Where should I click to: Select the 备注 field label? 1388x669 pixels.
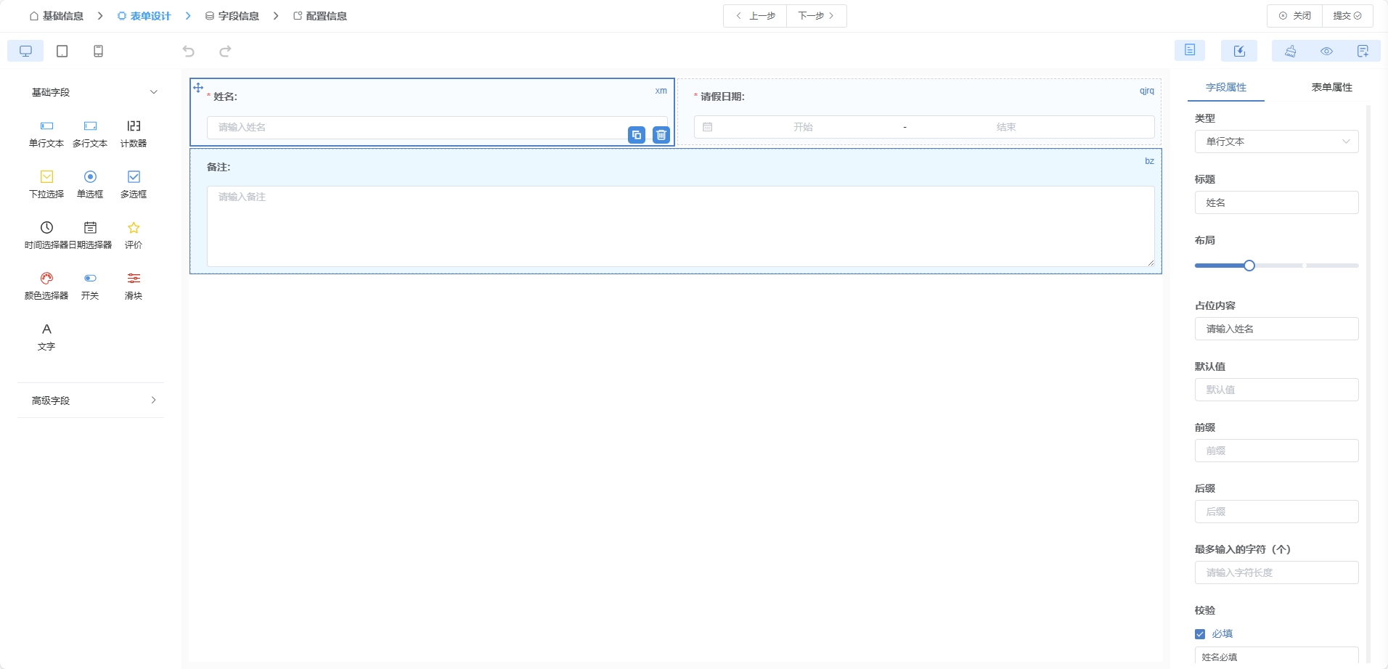point(219,167)
